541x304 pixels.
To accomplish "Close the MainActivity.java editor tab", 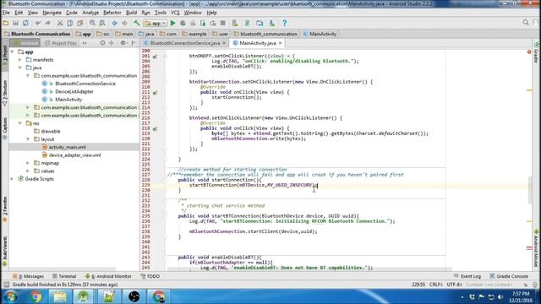I will (280, 43).
